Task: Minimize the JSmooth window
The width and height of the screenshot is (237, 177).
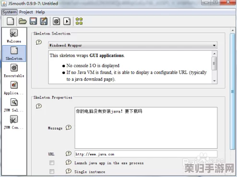Action: 206,2
